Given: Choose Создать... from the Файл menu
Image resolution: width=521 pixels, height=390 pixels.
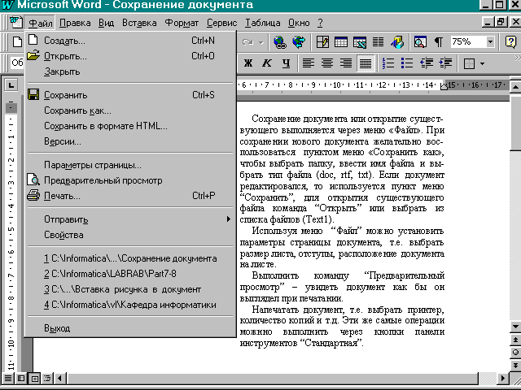Looking at the screenshot, I should [129, 41].
